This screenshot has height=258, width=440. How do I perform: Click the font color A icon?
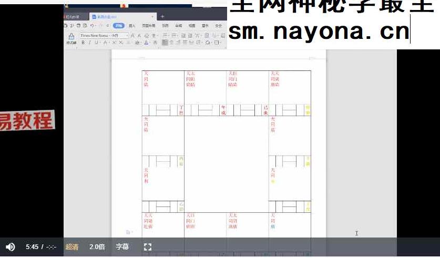click(x=146, y=43)
